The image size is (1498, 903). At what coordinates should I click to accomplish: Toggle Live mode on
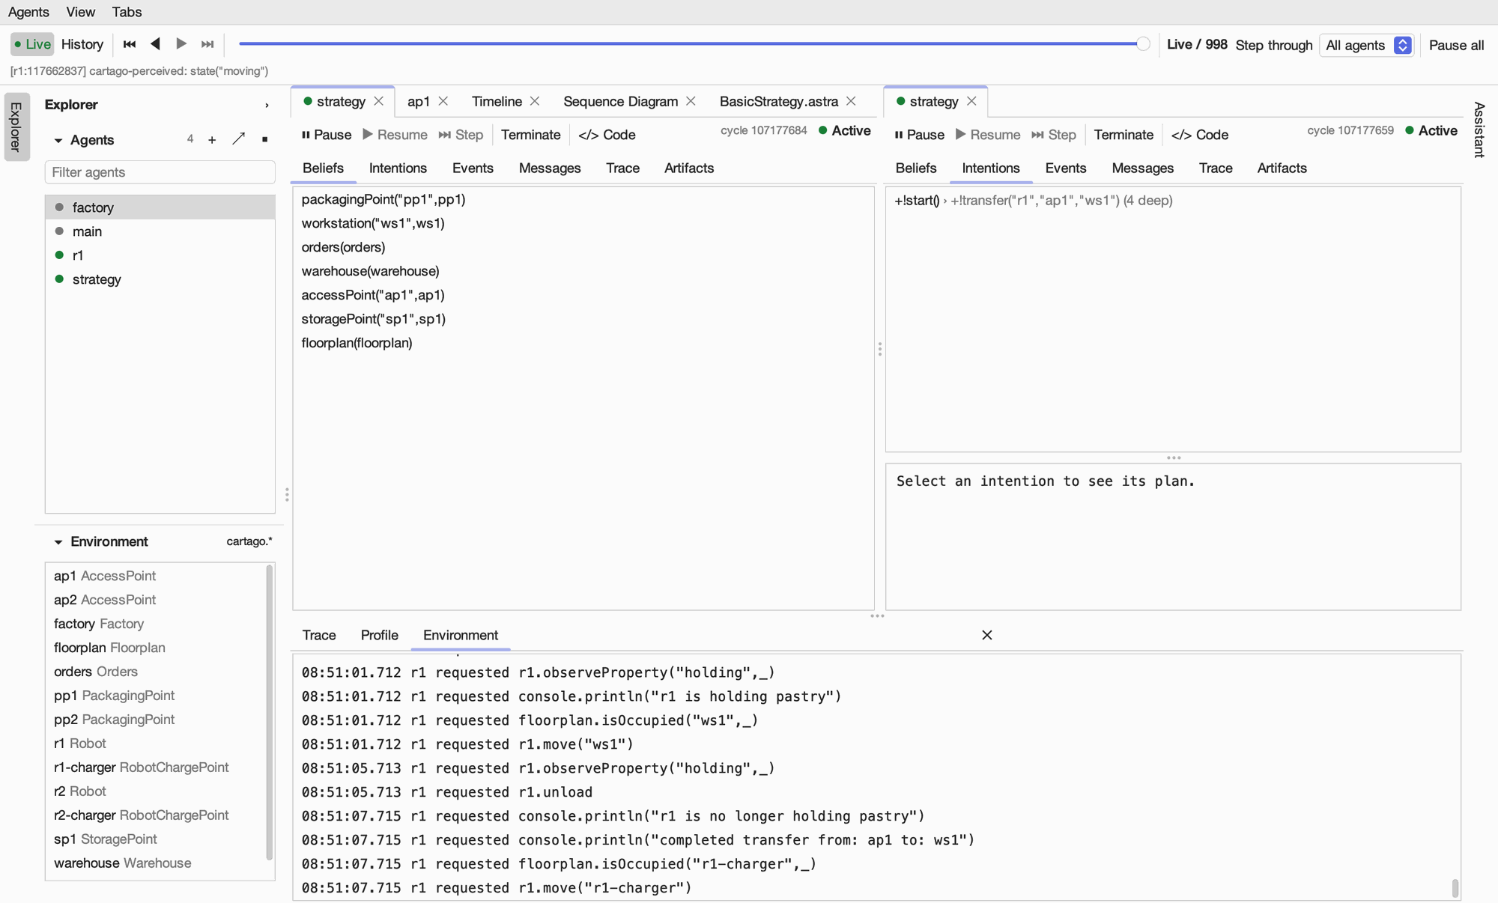tap(32, 44)
